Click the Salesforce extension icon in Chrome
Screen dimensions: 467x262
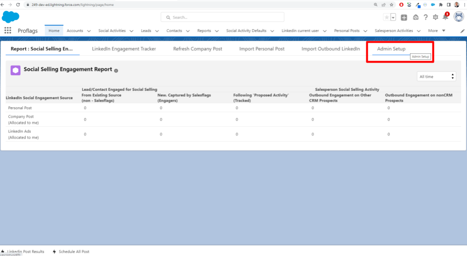point(433,5)
